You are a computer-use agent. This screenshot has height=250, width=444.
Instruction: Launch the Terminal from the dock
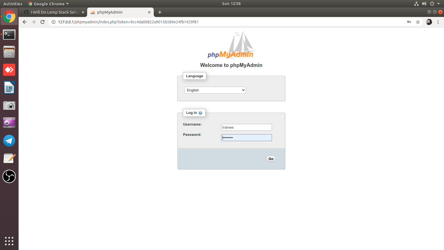pos(9,35)
